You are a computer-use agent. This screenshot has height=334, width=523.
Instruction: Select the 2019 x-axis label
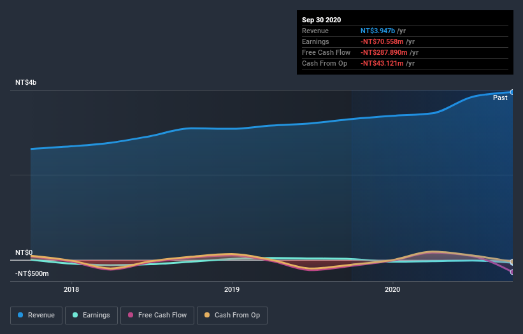pos(232,289)
